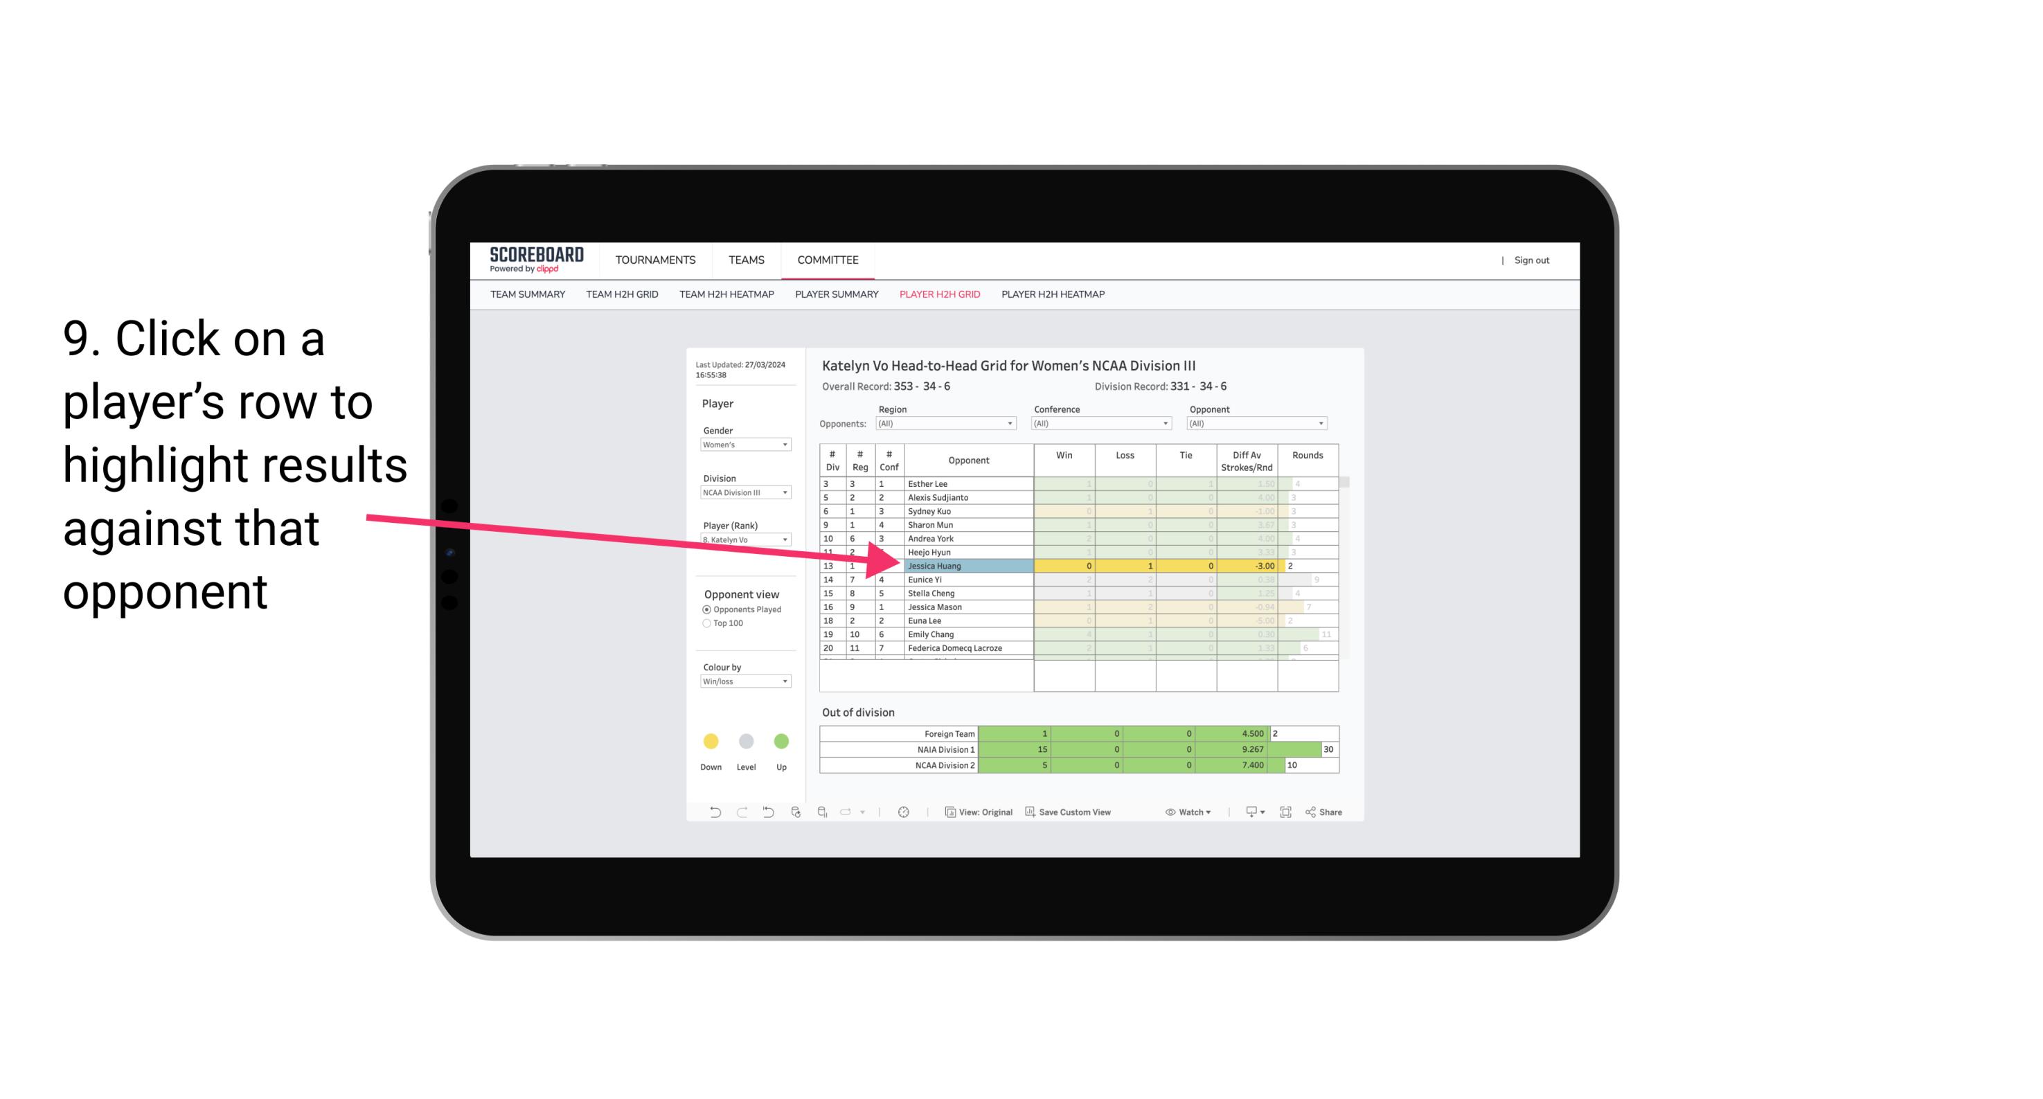Click the undo icon in toolbar
The width and height of the screenshot is (2043, 1099).
coord(709,814)
